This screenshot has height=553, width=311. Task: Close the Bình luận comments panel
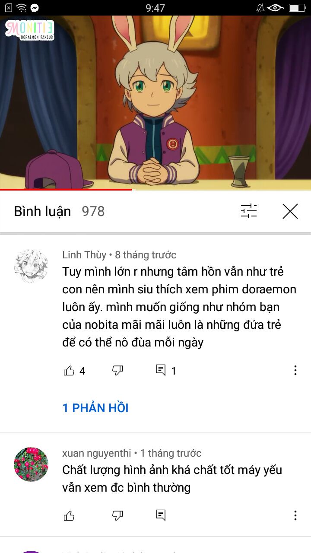coord(290,211)
